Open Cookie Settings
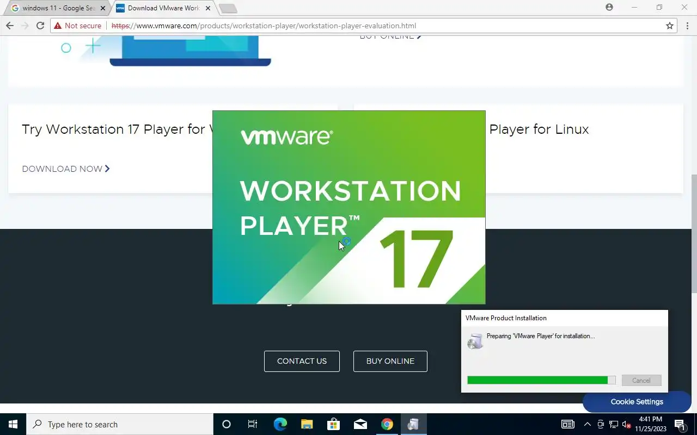 [637, 402]
